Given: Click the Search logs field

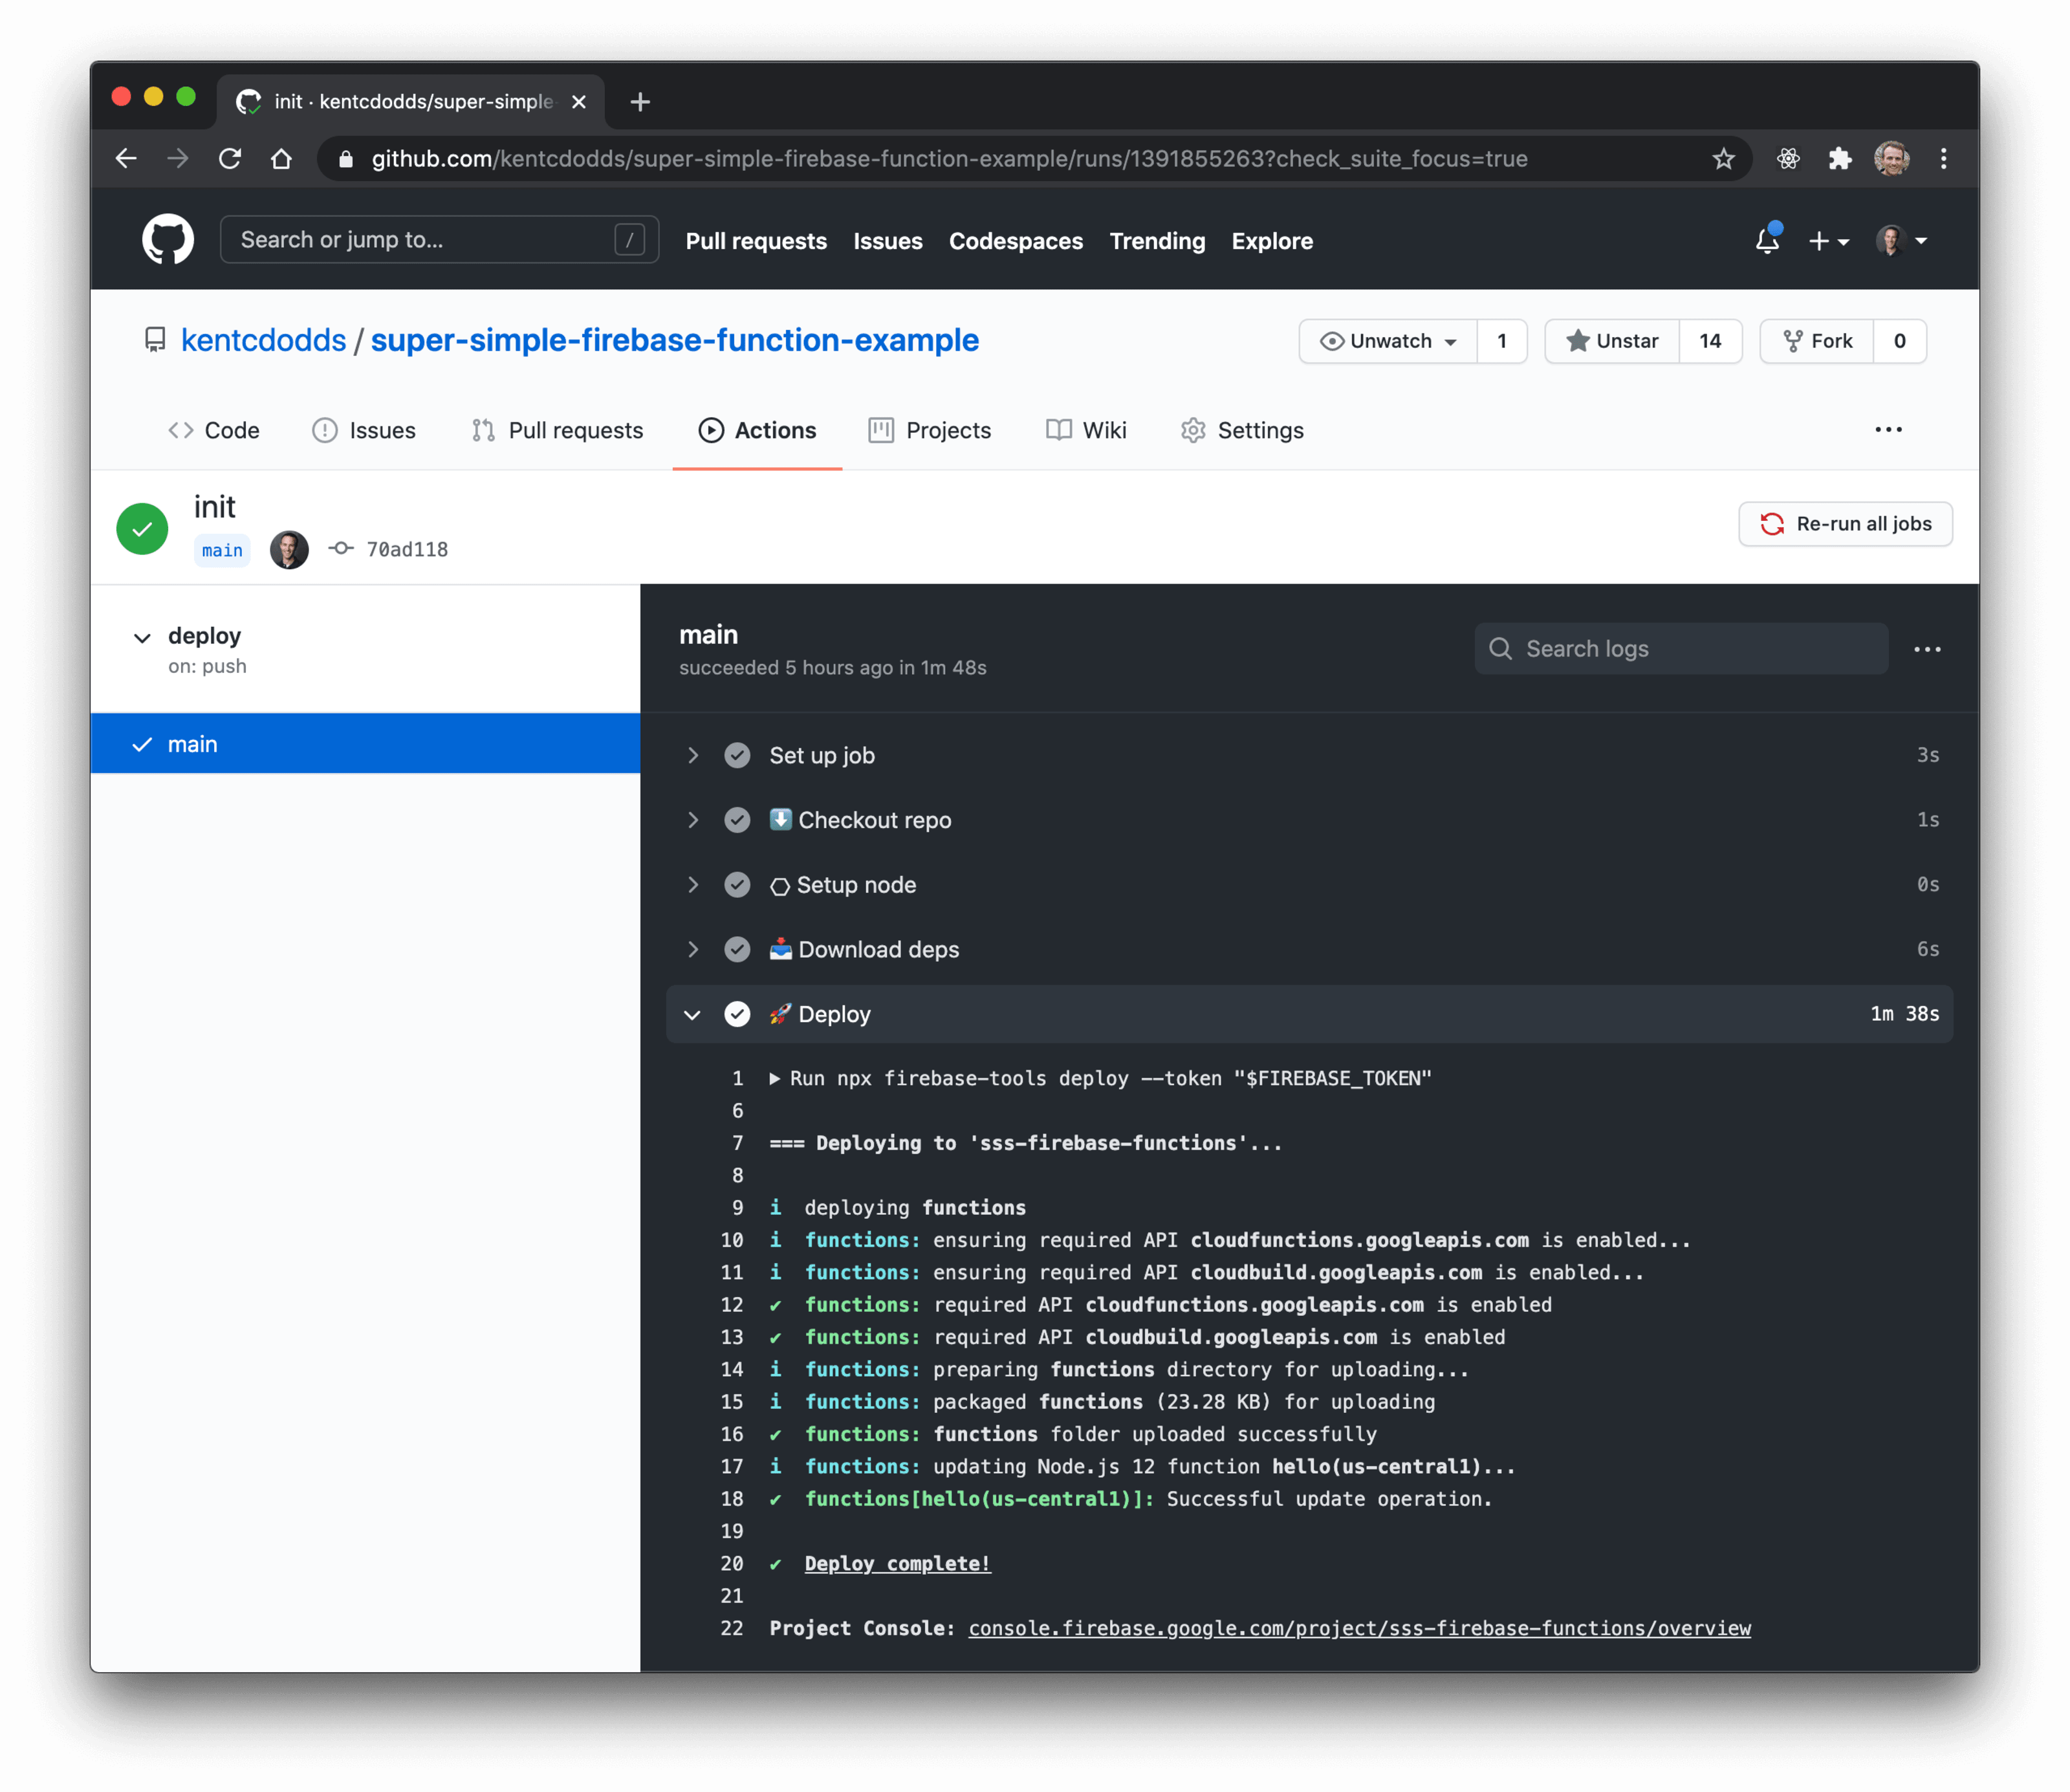Looking at the screenshot, I should [1680, 648].
